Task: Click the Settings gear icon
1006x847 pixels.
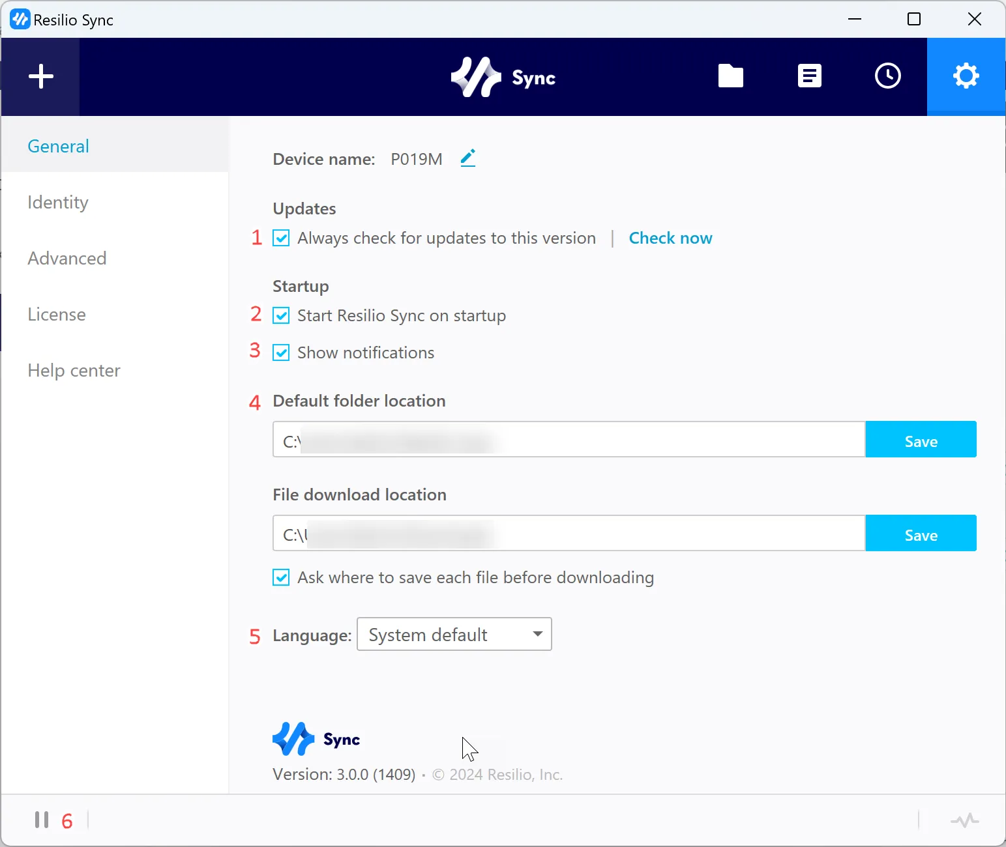Action: [966, 76]
